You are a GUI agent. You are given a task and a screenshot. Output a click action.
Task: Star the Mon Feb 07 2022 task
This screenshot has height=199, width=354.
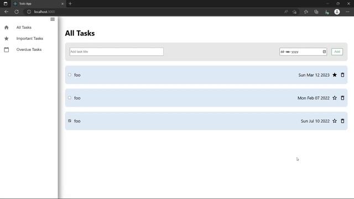click(x=335, y=98)
